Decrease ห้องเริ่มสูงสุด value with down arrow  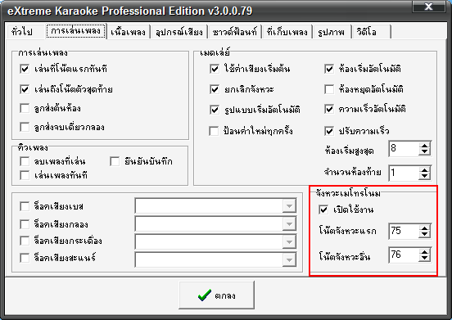point(424,152)
